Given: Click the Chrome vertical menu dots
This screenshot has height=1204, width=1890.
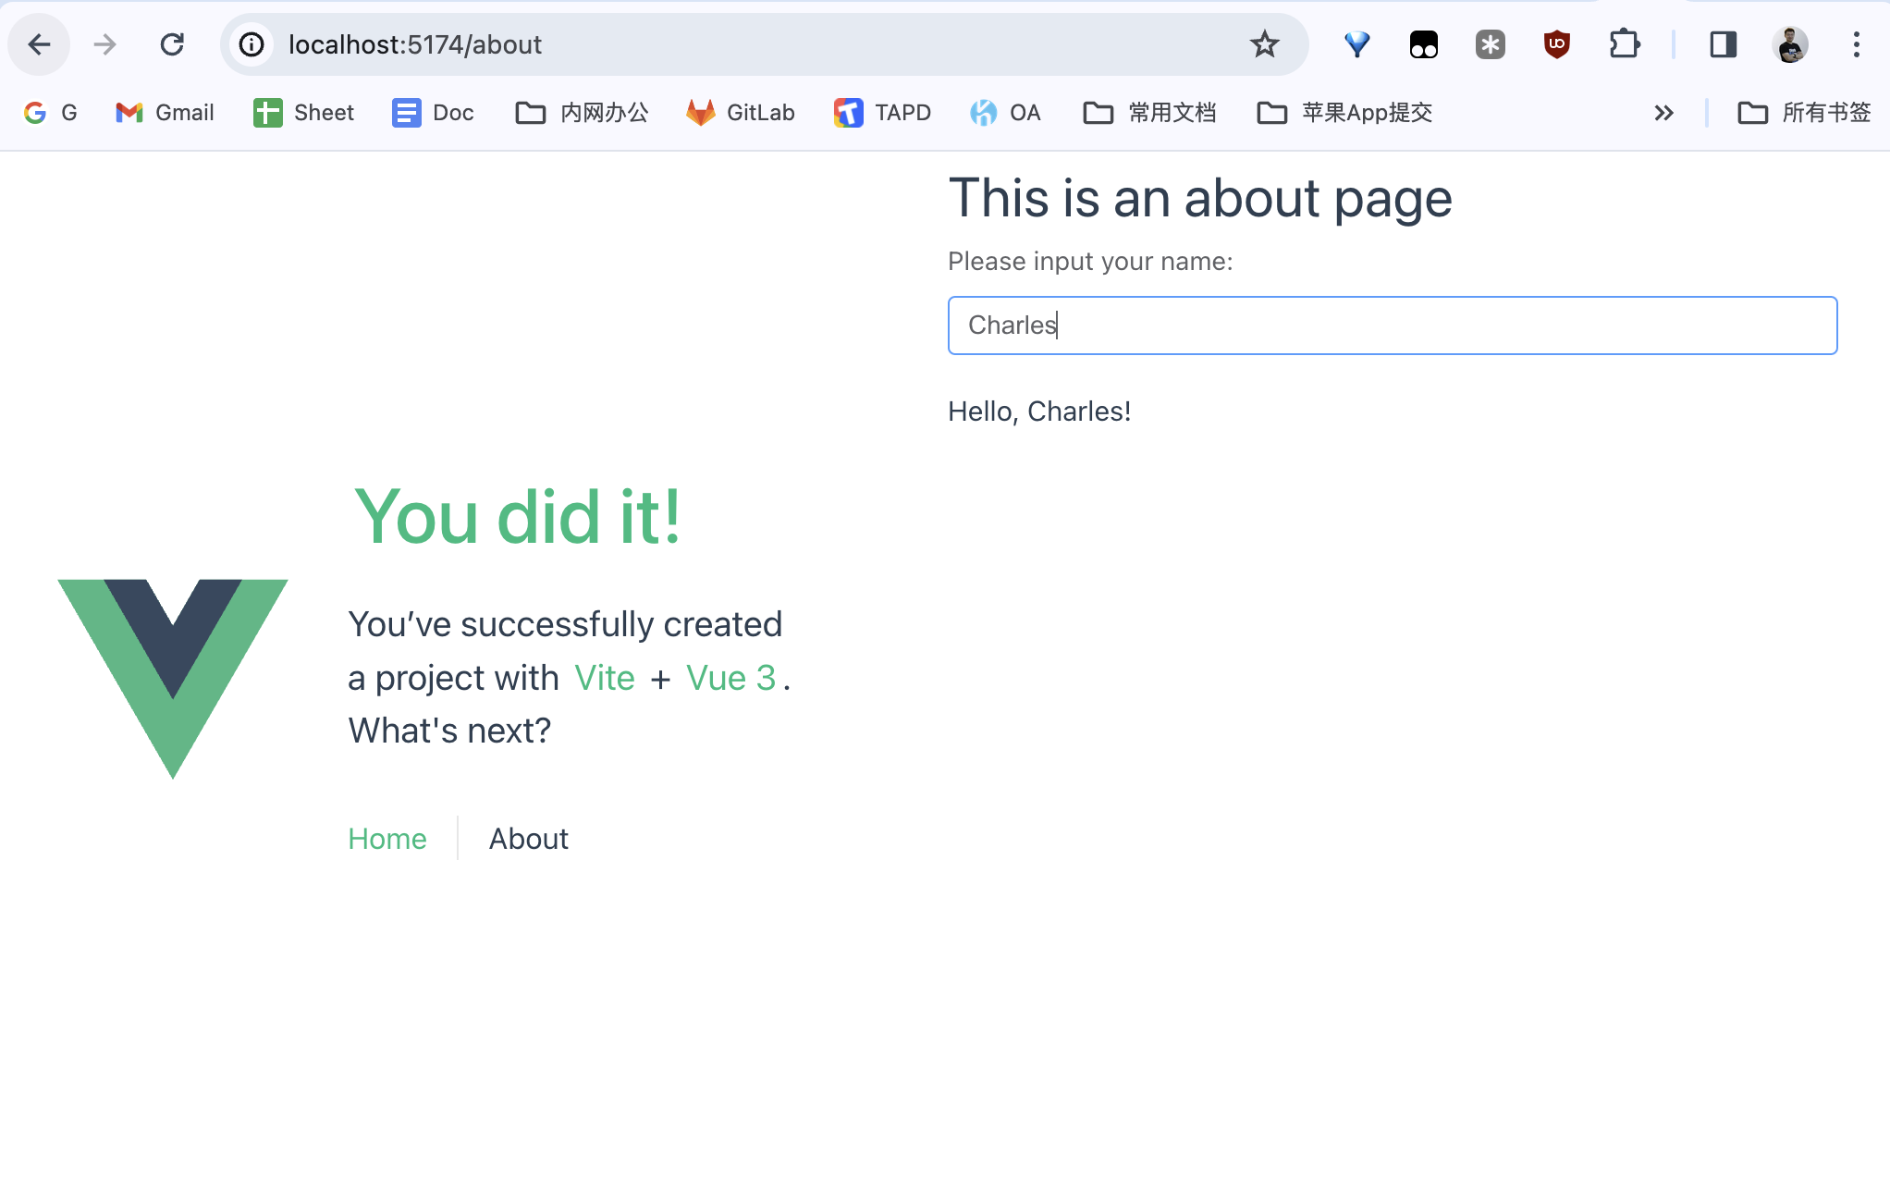Looking at the screenshot, I should [1856, 44].
